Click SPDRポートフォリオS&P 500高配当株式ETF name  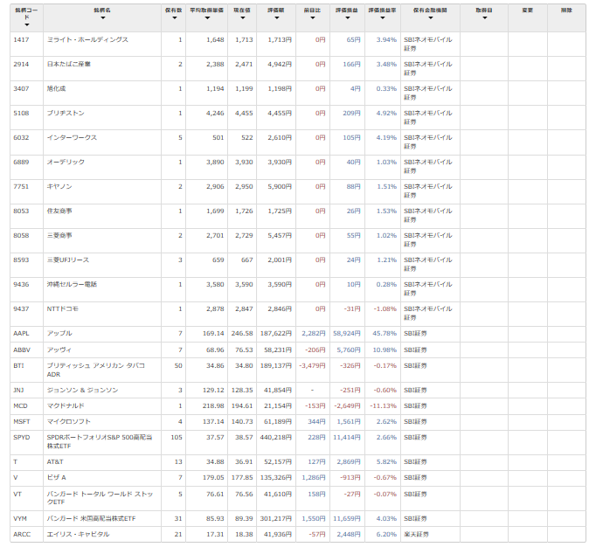[100, 441]
